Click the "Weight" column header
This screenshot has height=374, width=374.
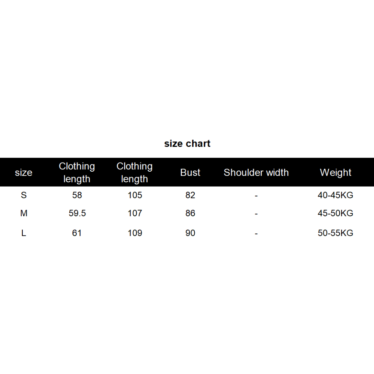[336, 173]
